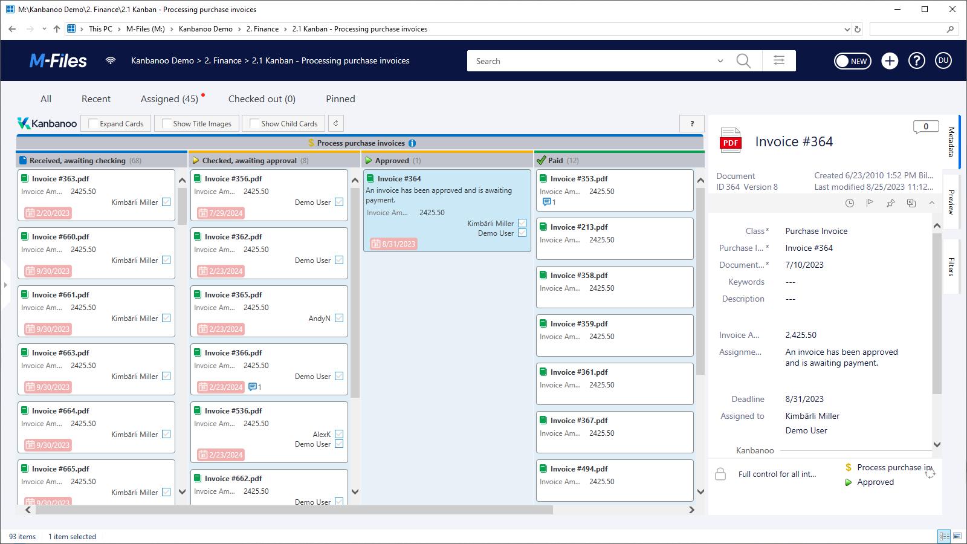967x544 pixels.
Task: Click the 8/31/2023 deadline badge on Invoice #364
Action: pos(393,244)
